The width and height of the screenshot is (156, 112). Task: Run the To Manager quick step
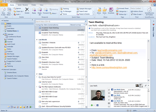[66, 11]
